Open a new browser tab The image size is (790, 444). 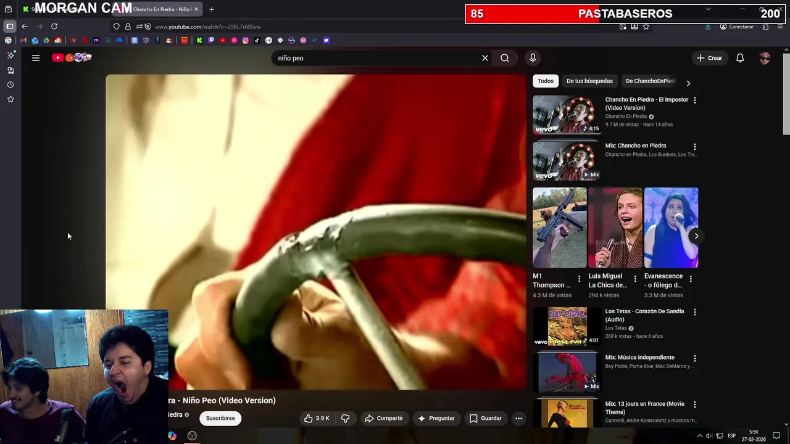click(211, 9)
